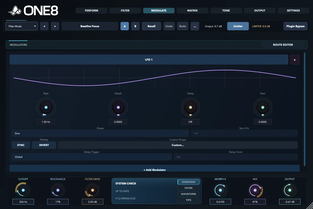The width and height of the screenshot is (313, 209).
Task: Click the LFO 1 header bar
Action: point(149,60)
